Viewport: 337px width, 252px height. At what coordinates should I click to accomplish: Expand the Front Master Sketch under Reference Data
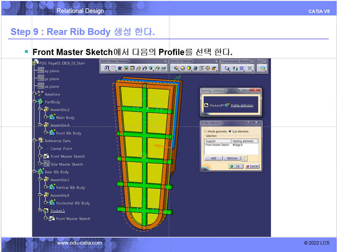40,156
